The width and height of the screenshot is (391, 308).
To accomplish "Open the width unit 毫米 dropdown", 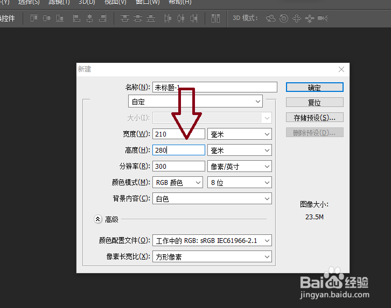I will pos(240,134).
